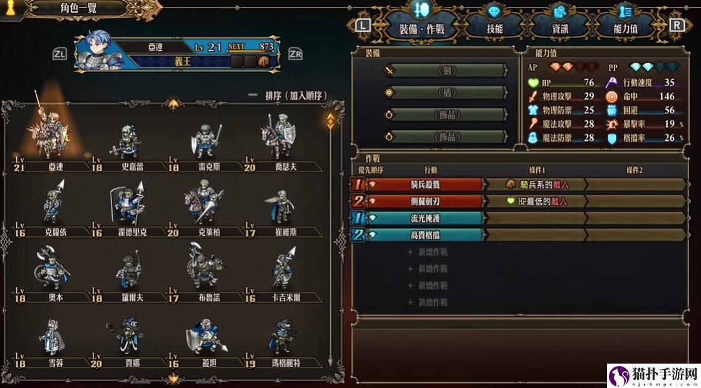The height and width of the screenshot is (388, 701).
Task: Open the sort order 排序 selector
Action: tap(288, 96)
